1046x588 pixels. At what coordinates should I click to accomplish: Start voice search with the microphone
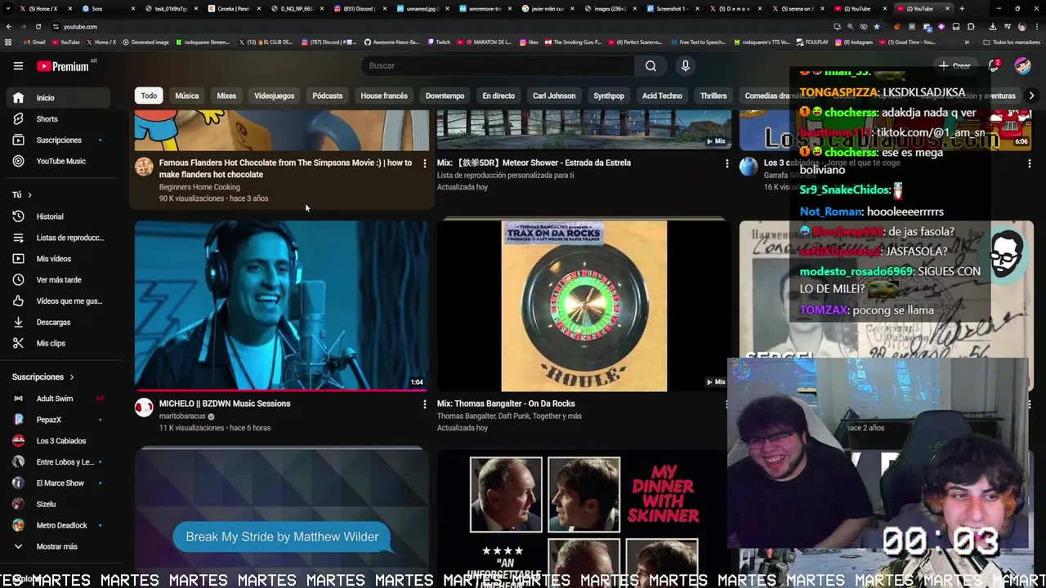tap(685, 66)
